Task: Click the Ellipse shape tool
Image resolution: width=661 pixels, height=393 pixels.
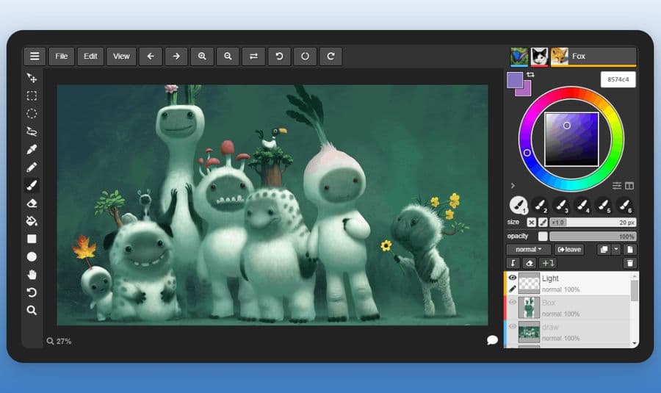Action: (32, 256)
